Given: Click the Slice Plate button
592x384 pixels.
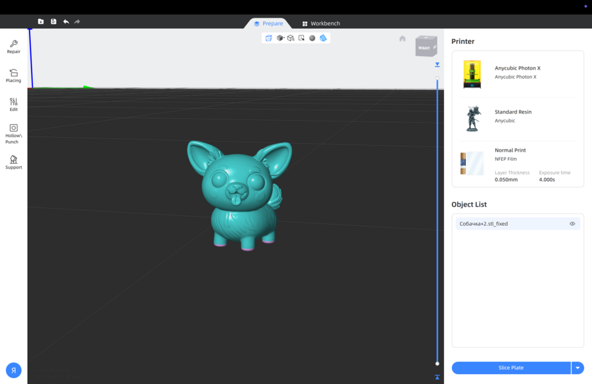Looking at the screenshot, I should 511,368.
